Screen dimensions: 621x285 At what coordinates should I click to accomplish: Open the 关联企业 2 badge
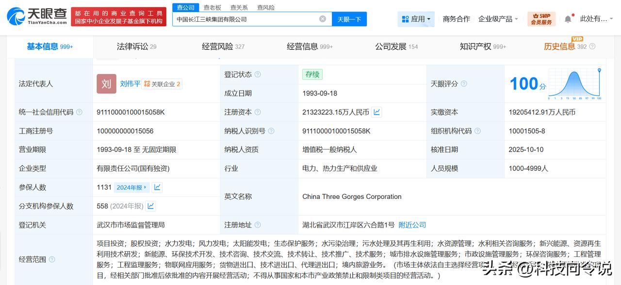tap(163, 84)
